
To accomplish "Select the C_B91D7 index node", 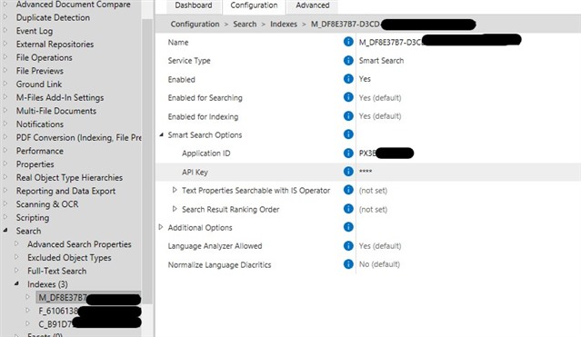I will [x=89, y=324].
